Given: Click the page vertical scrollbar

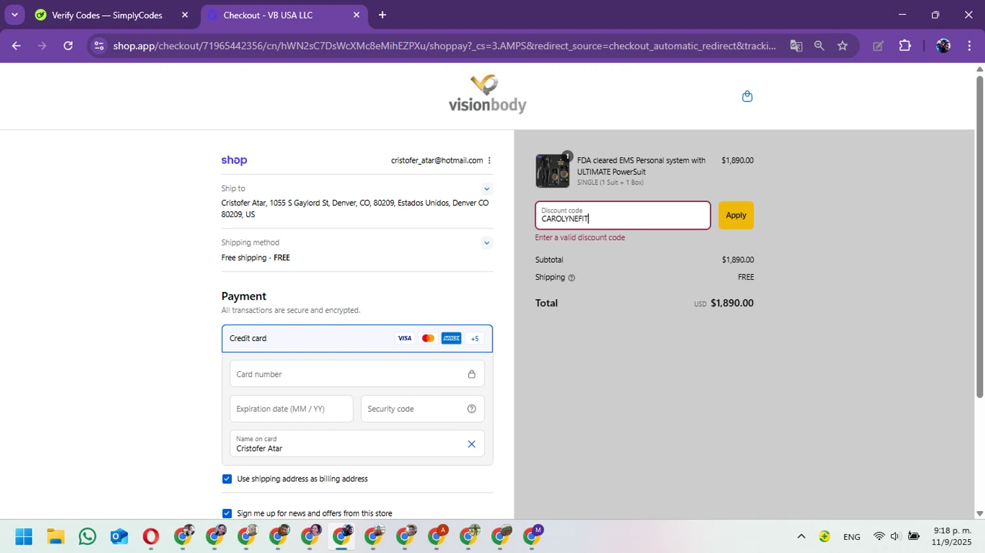Looking at the screenshot, I should coord(980,236).
